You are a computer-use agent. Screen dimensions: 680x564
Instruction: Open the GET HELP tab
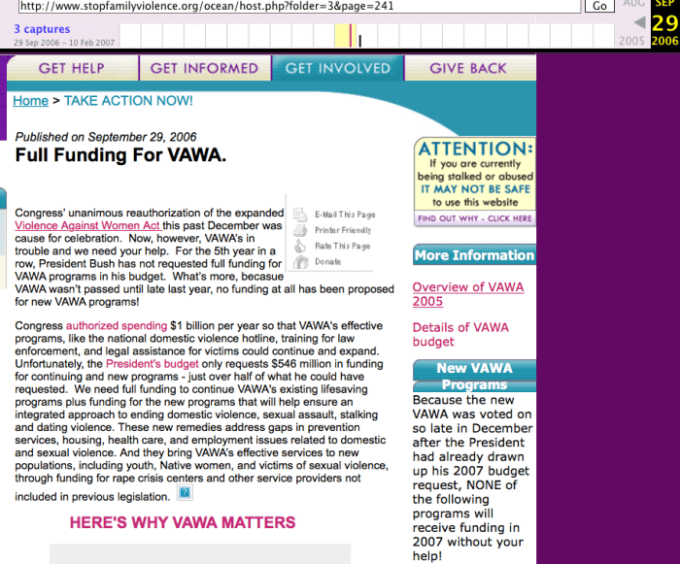[x=71, y=68]
